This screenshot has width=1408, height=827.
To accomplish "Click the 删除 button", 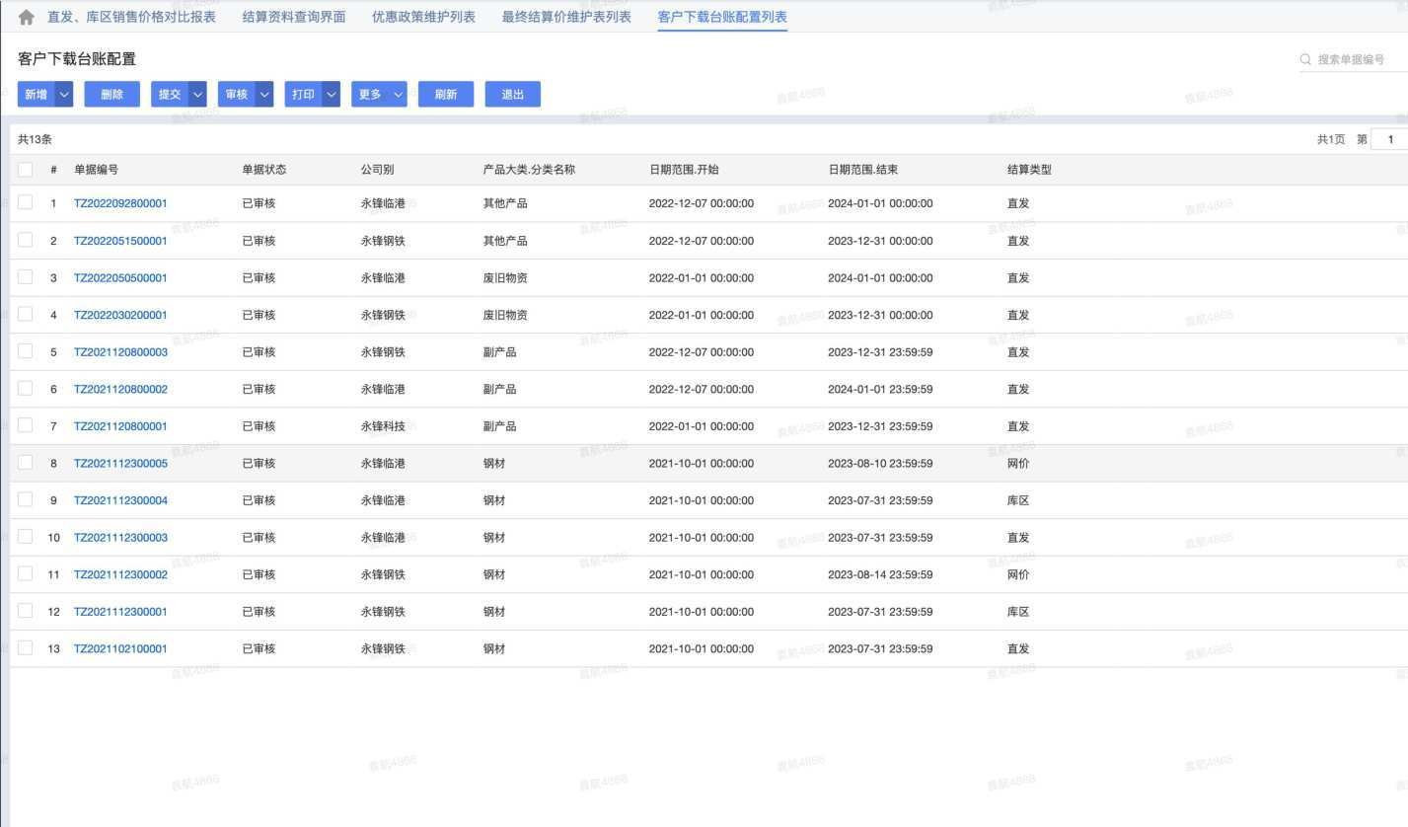I will click(112, 95).
